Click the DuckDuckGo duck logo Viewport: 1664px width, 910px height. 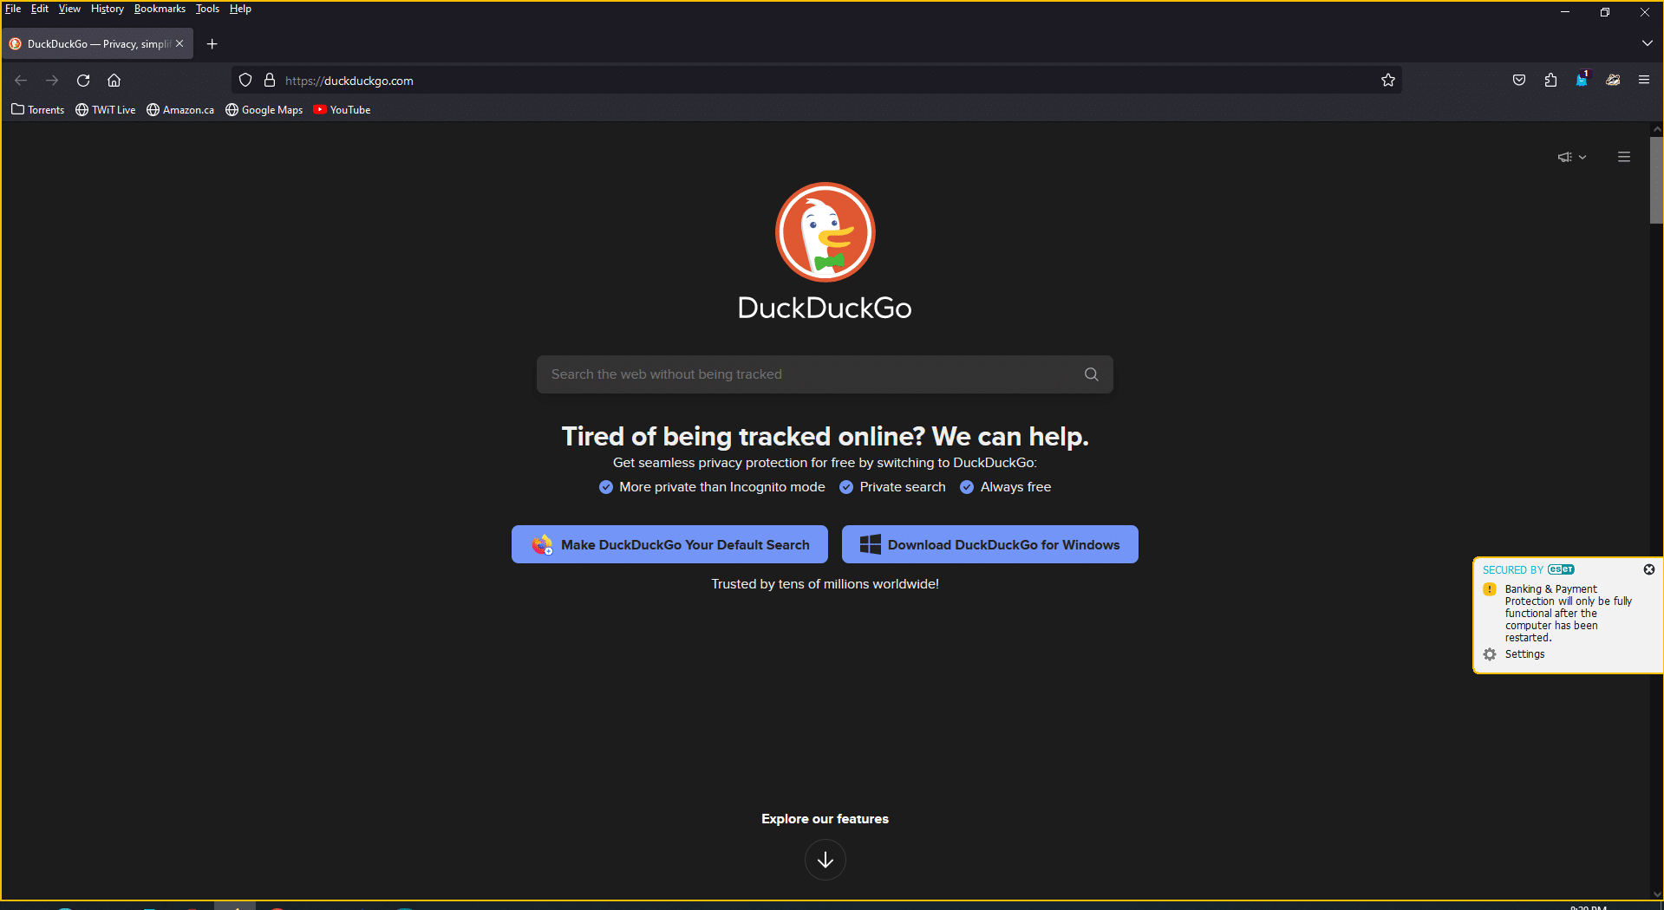click(x=825, y=232)
